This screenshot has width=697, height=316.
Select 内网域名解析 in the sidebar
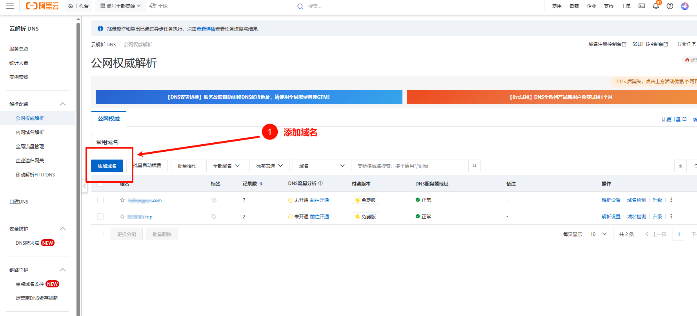tap(30, 133)
